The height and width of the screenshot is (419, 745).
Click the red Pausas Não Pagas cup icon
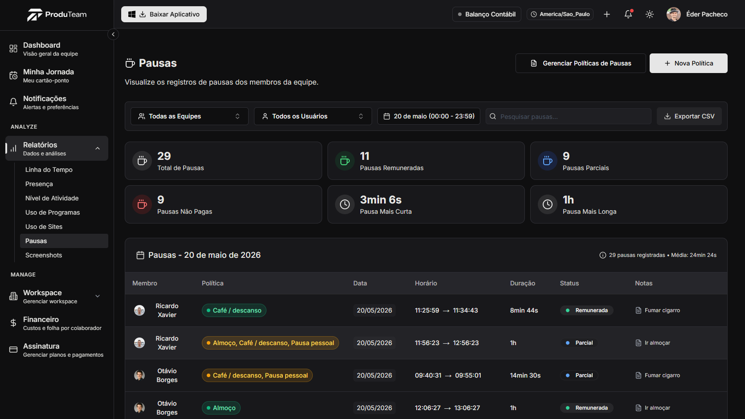click(142, 204)
